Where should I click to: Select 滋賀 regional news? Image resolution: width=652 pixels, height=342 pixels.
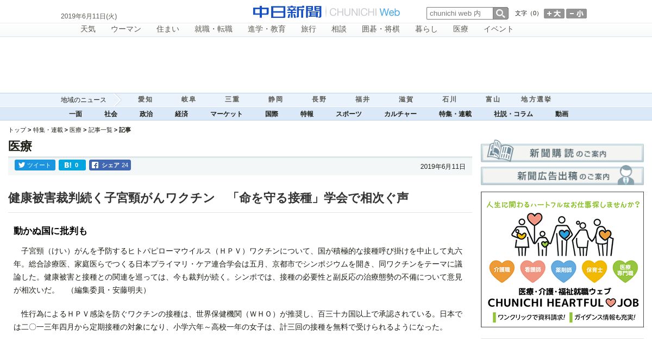click(x=406, y=99)
